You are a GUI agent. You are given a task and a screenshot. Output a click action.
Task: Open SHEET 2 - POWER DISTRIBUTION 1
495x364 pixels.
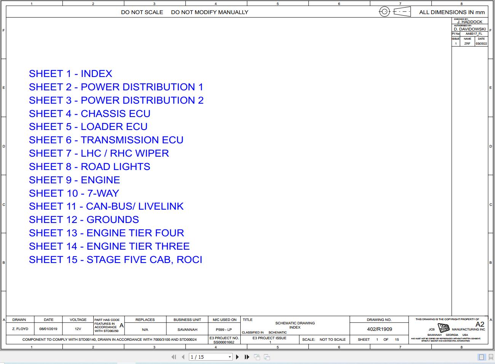click(116, 87)
